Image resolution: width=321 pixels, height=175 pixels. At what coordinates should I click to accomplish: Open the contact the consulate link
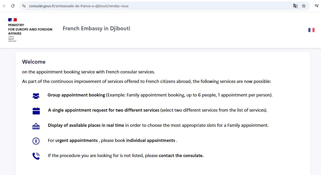coord(181,155)
